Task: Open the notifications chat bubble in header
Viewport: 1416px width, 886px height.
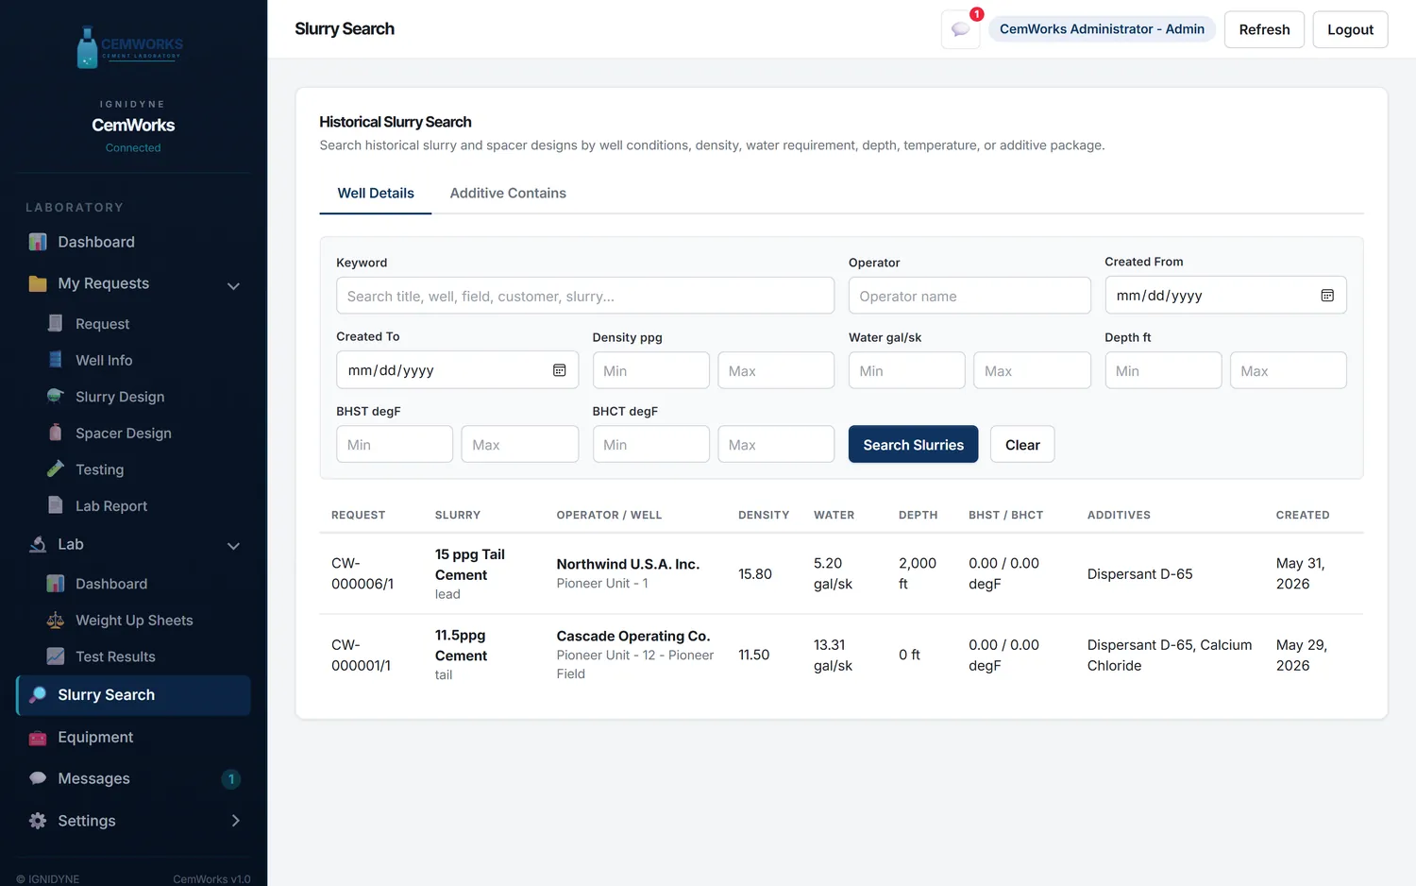Action: pyautogui.click(x=960, y=29)
